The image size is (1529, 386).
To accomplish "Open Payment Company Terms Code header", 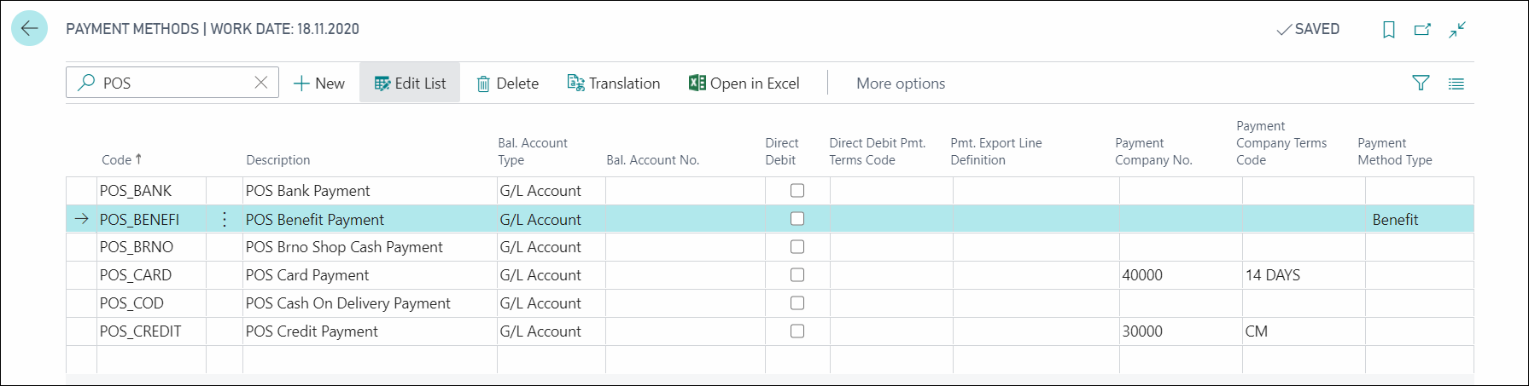I will click(x=1281, y=142).
